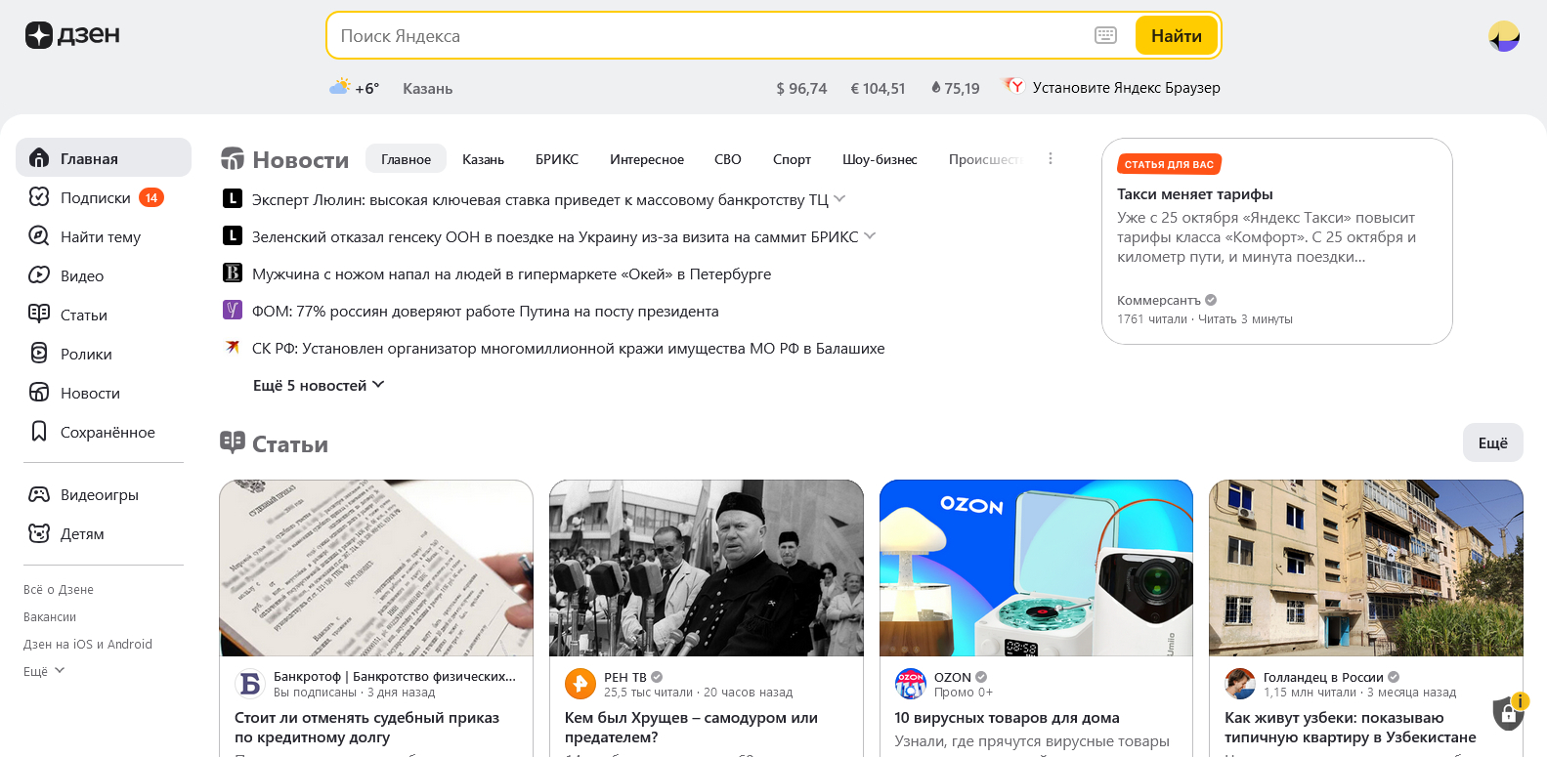Open the Хрущев article photo
The image size is (1547, 757).
707,568
